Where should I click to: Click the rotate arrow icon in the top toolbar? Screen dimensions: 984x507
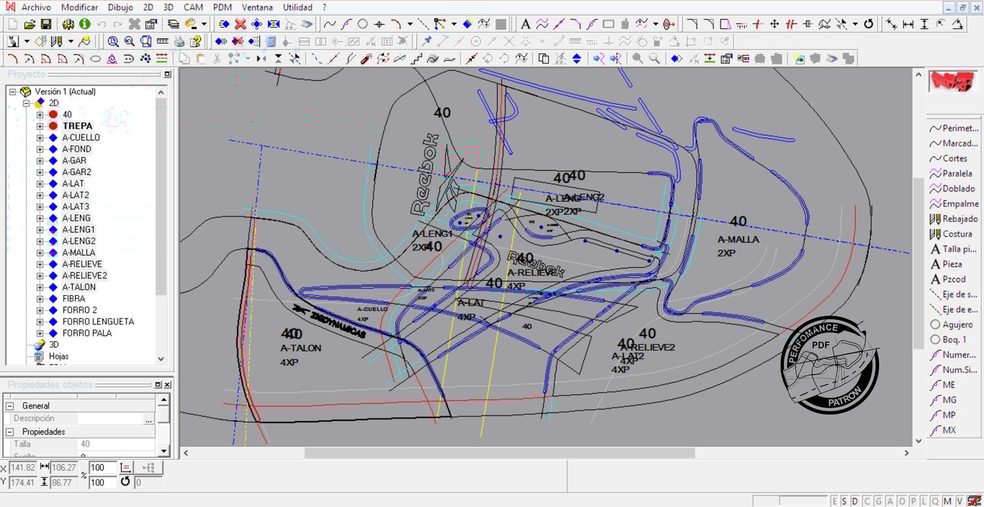coord(869,24)
